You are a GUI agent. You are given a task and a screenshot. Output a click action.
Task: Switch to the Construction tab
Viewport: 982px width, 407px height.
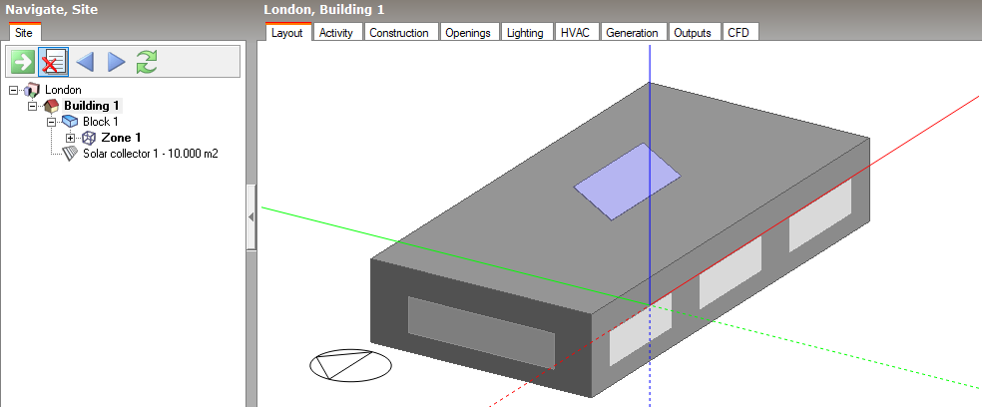click(x=398, y=33)
